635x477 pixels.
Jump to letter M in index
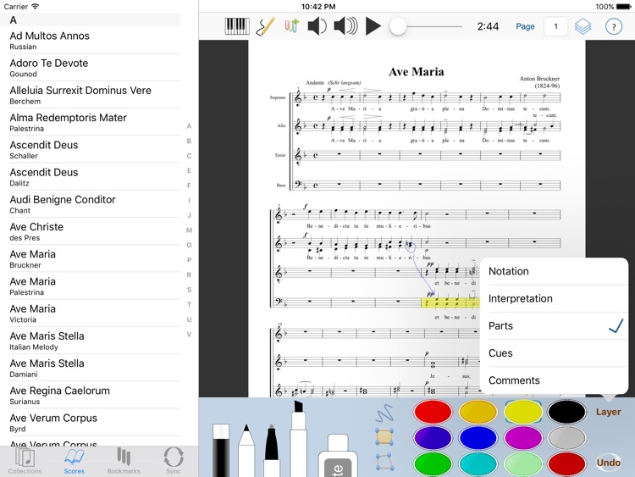pos(189,230)
